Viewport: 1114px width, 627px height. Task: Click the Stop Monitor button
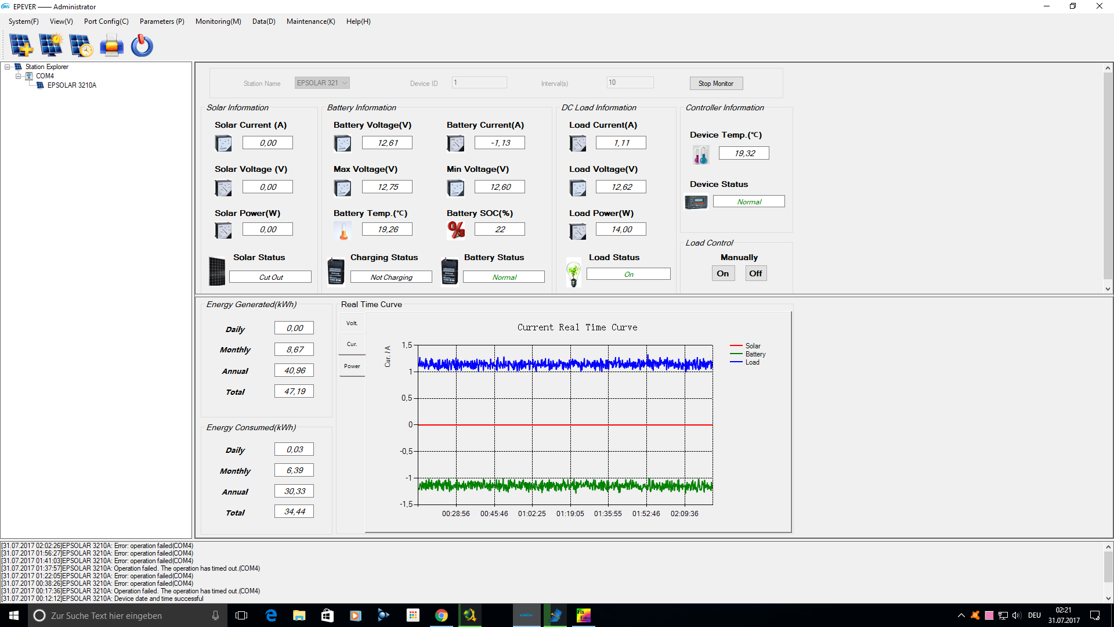[716, 84]
